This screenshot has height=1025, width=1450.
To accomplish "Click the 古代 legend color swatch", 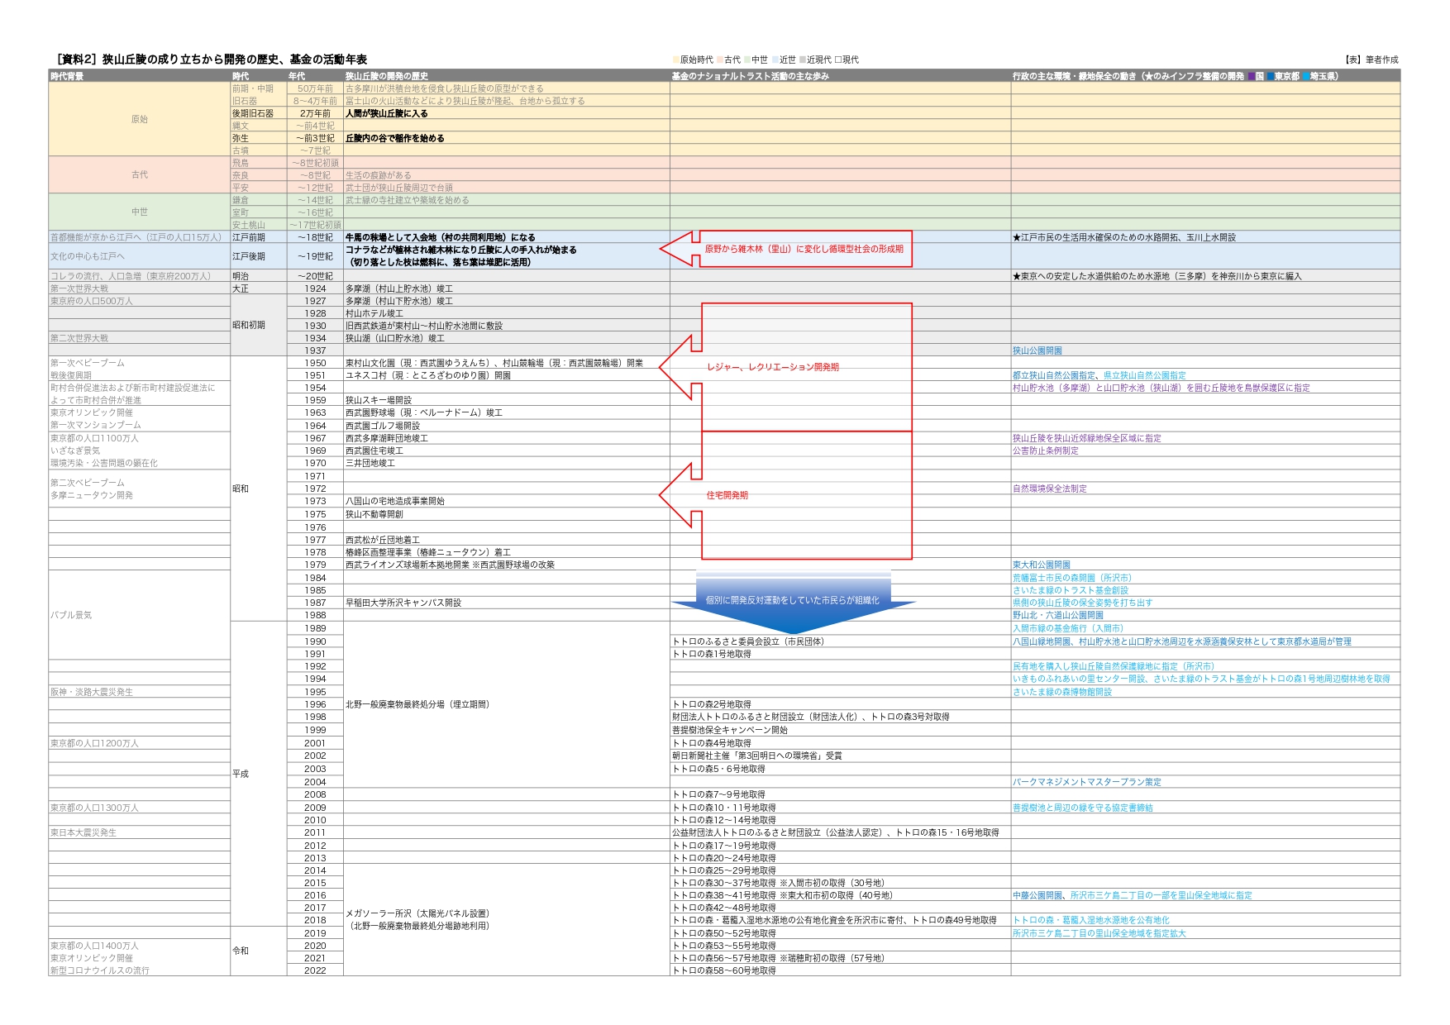I will pyautogui.click(x=721, y=60).
